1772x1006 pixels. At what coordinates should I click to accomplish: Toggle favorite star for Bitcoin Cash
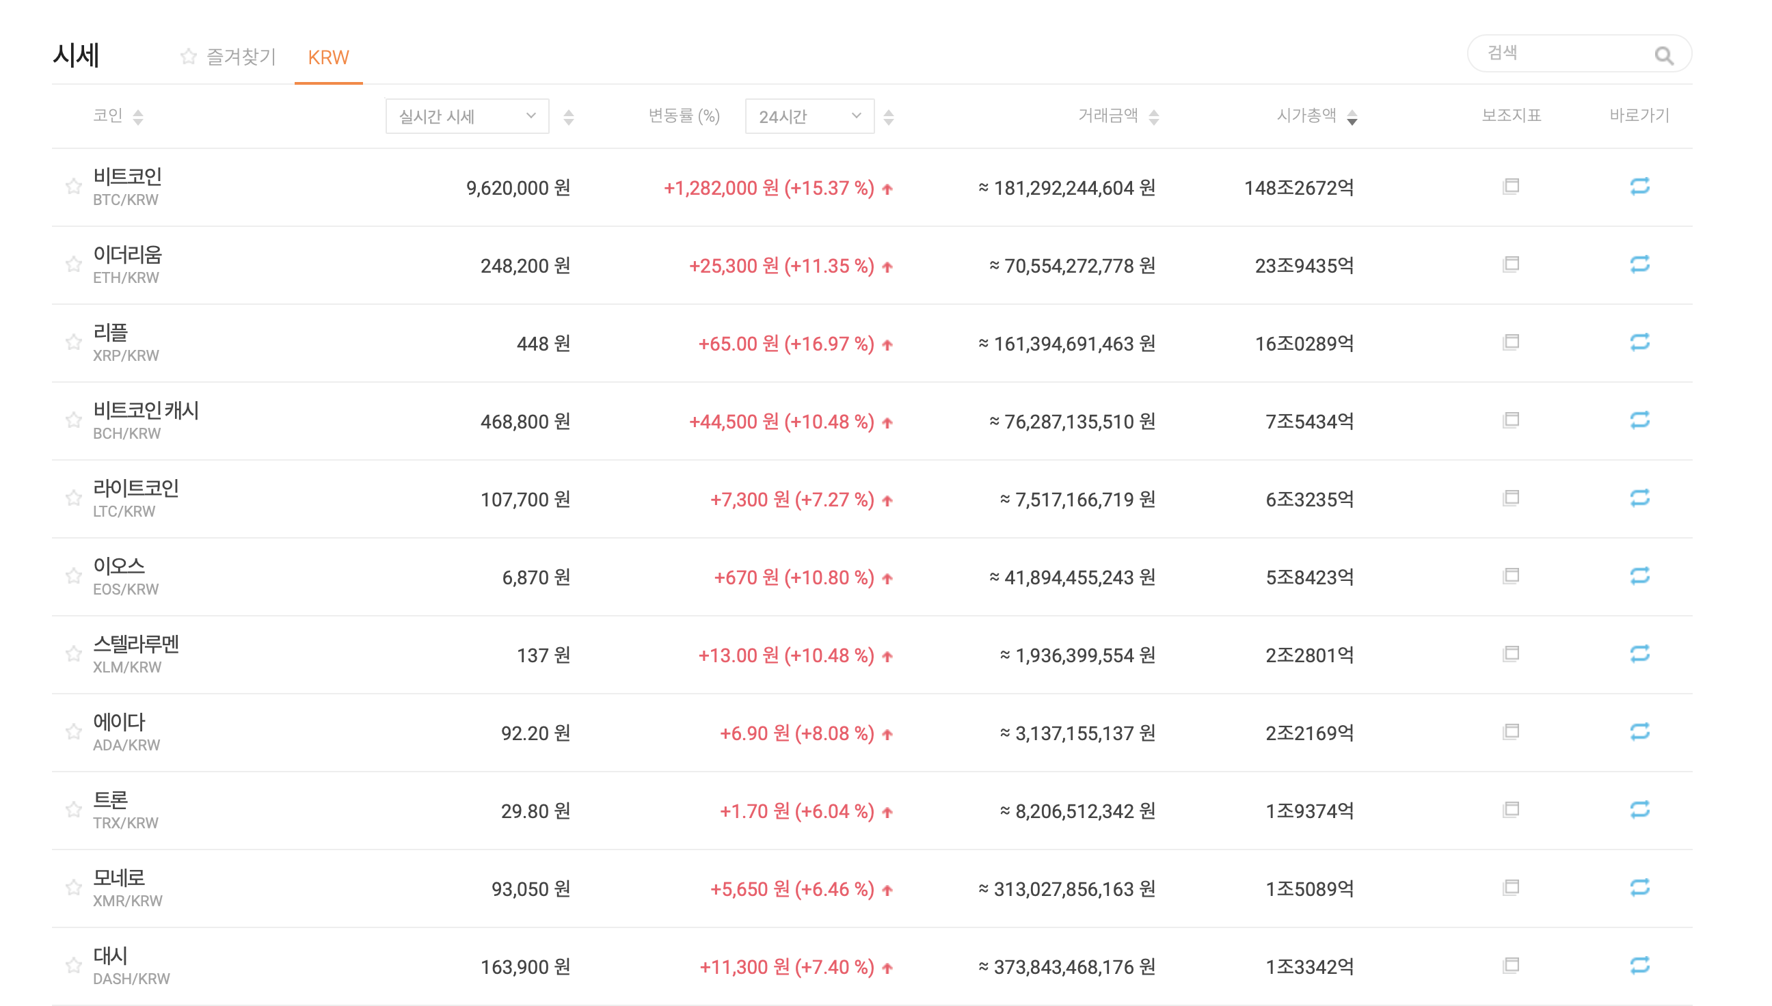73,420
